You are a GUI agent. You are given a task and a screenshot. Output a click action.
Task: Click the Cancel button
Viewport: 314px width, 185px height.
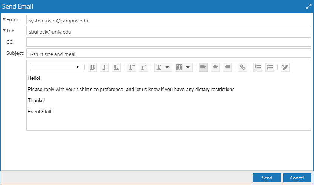coord(297,178)
